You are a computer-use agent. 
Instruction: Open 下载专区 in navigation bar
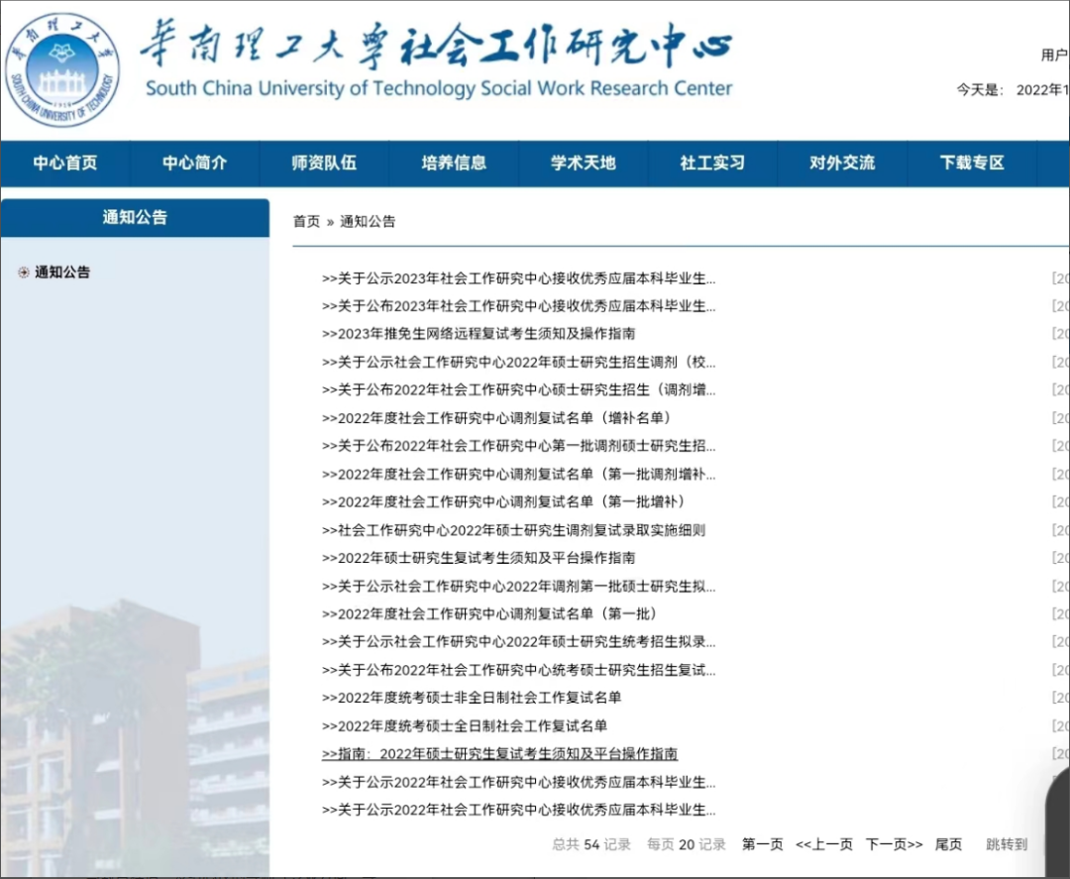972,164
